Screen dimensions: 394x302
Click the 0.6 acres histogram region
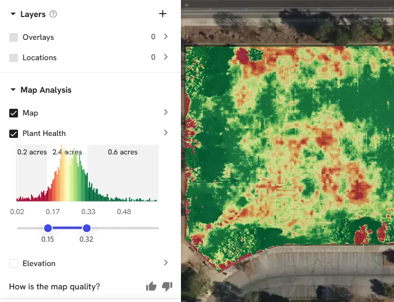coord(123,172)
